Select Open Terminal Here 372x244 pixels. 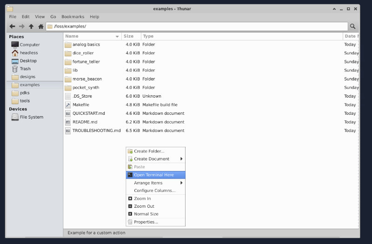(x=153, y=175)
